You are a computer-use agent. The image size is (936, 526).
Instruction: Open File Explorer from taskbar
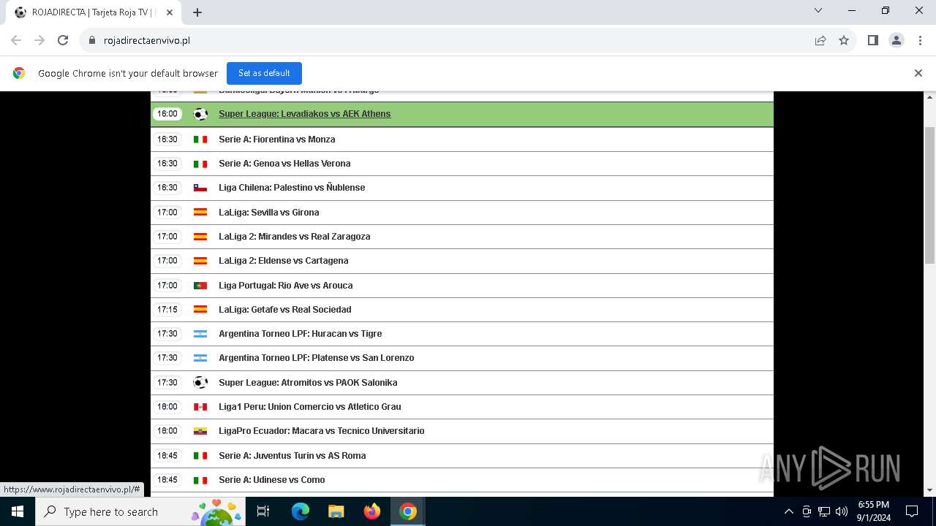point(336,511)
